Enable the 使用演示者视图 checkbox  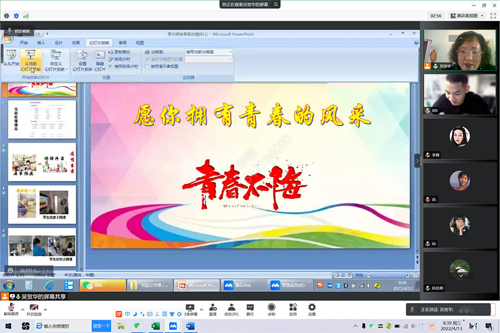pos(147,66)
